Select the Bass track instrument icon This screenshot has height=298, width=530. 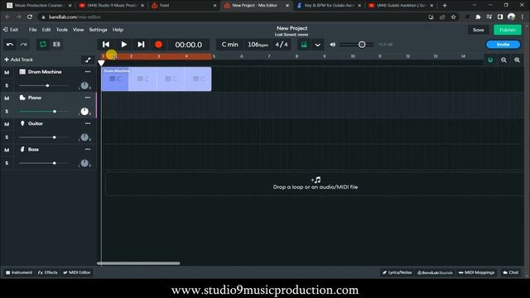[x=22, y=149]
